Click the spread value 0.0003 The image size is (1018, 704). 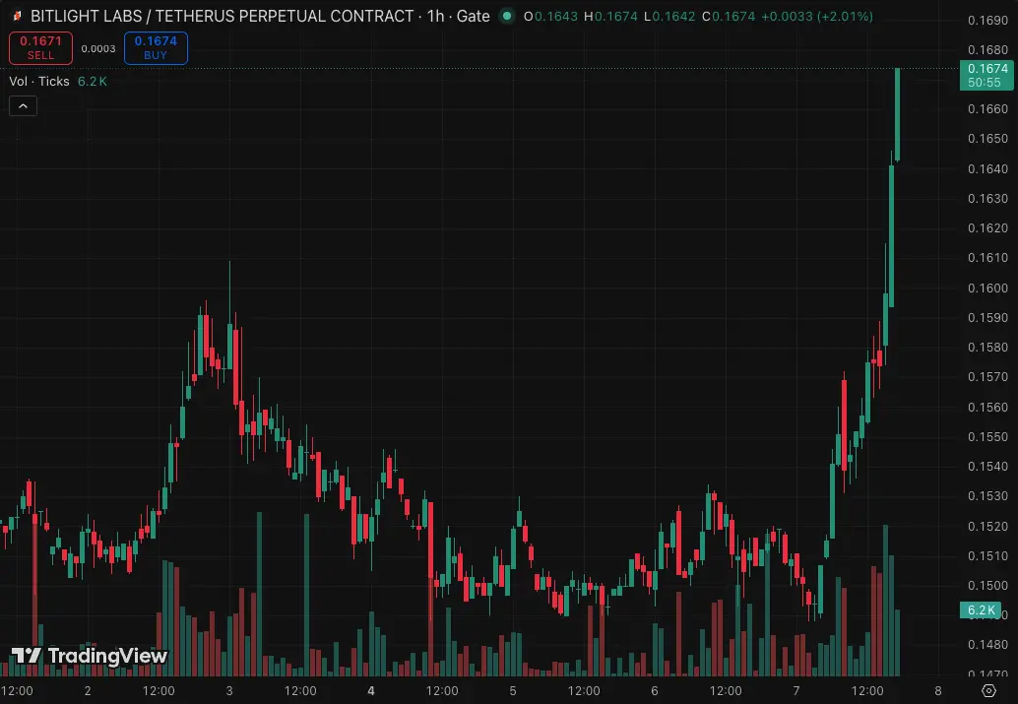(x=98, y=48)
